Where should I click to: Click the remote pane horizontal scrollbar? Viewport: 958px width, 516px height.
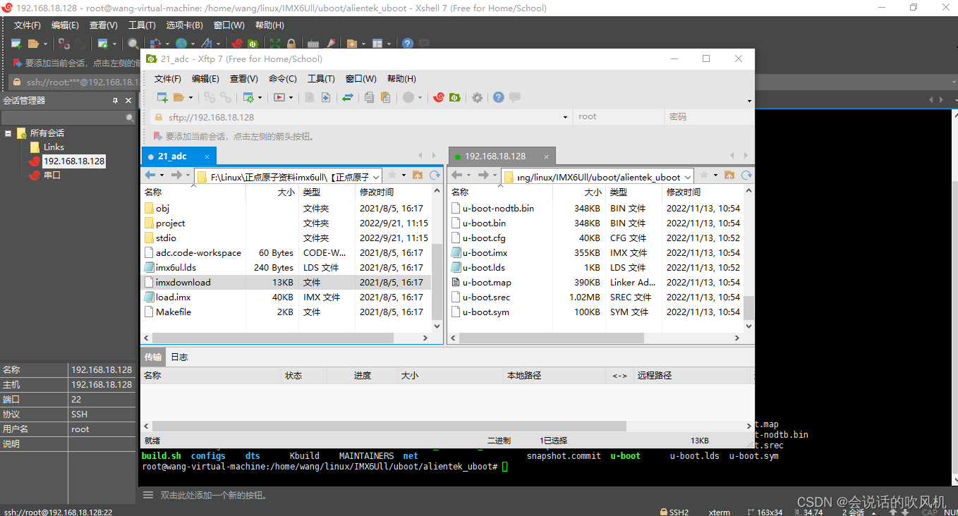pos(552,338)
